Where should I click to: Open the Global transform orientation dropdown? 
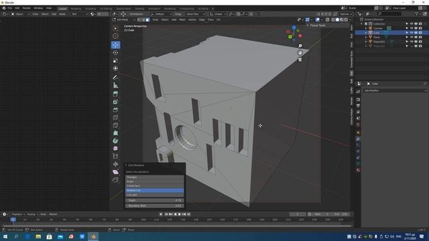(218, 14)
